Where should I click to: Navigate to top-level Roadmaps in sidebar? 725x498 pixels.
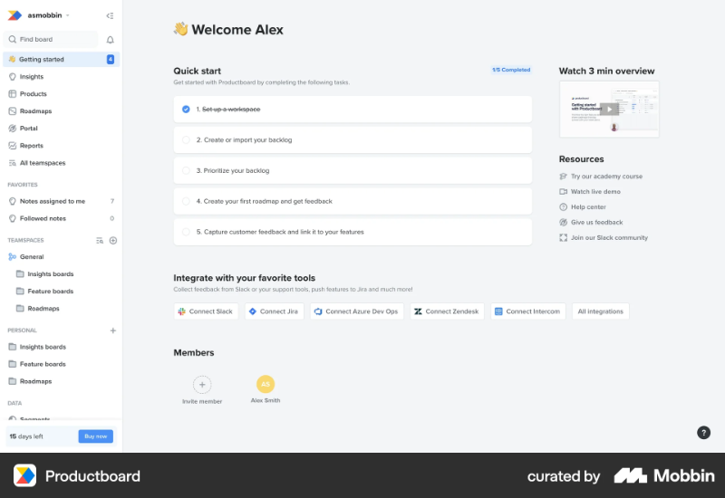point(35,111)
